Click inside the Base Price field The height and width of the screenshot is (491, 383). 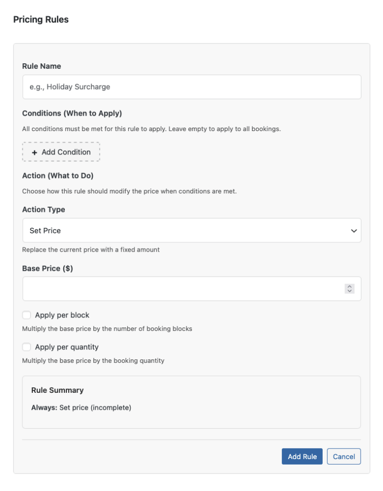[x=175, y=288]
